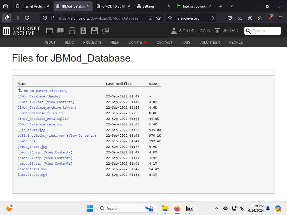
Task: Open Firefox tab overview (Firefox View) icon
Action: click(6, 6)
